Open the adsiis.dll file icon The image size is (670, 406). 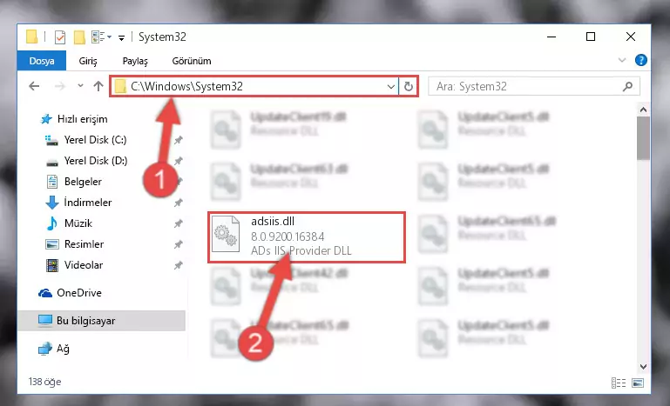tap(226, 233)
